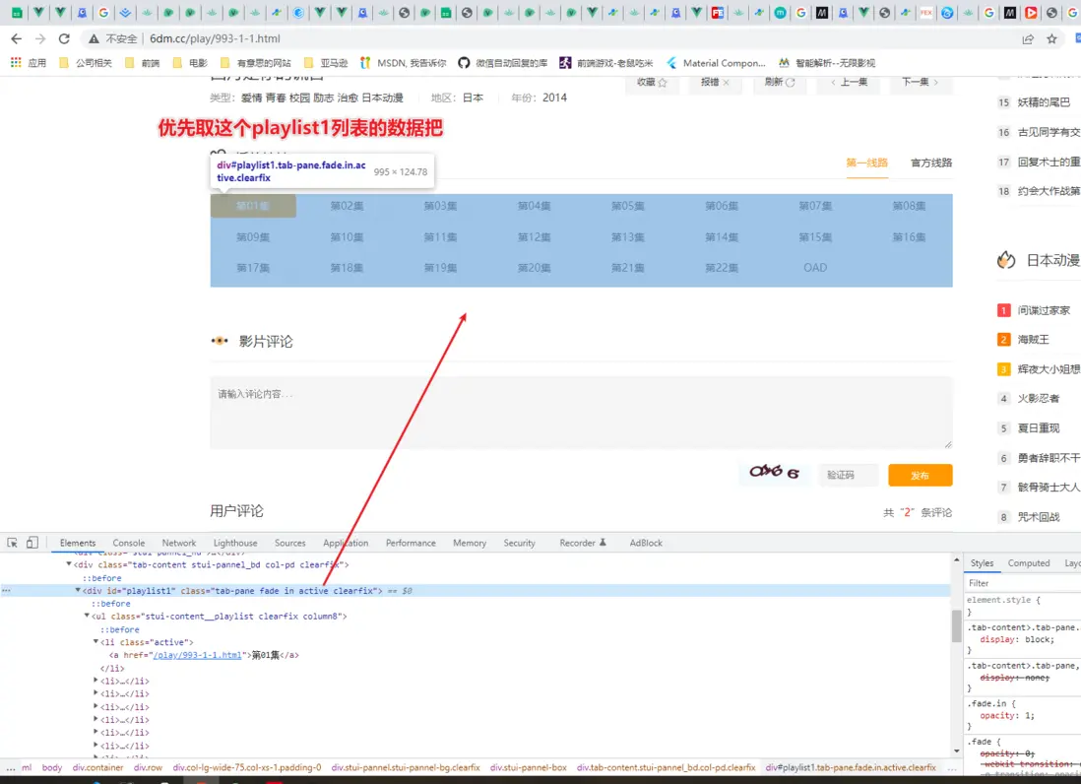Image resolution: width=1081 pixels, height=784 pixels.
Task: Click the captcha image to refresh
Action: point(774,473)
